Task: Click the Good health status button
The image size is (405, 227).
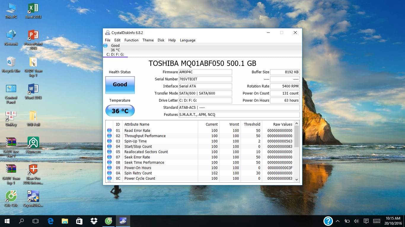Action: [120, 85]
